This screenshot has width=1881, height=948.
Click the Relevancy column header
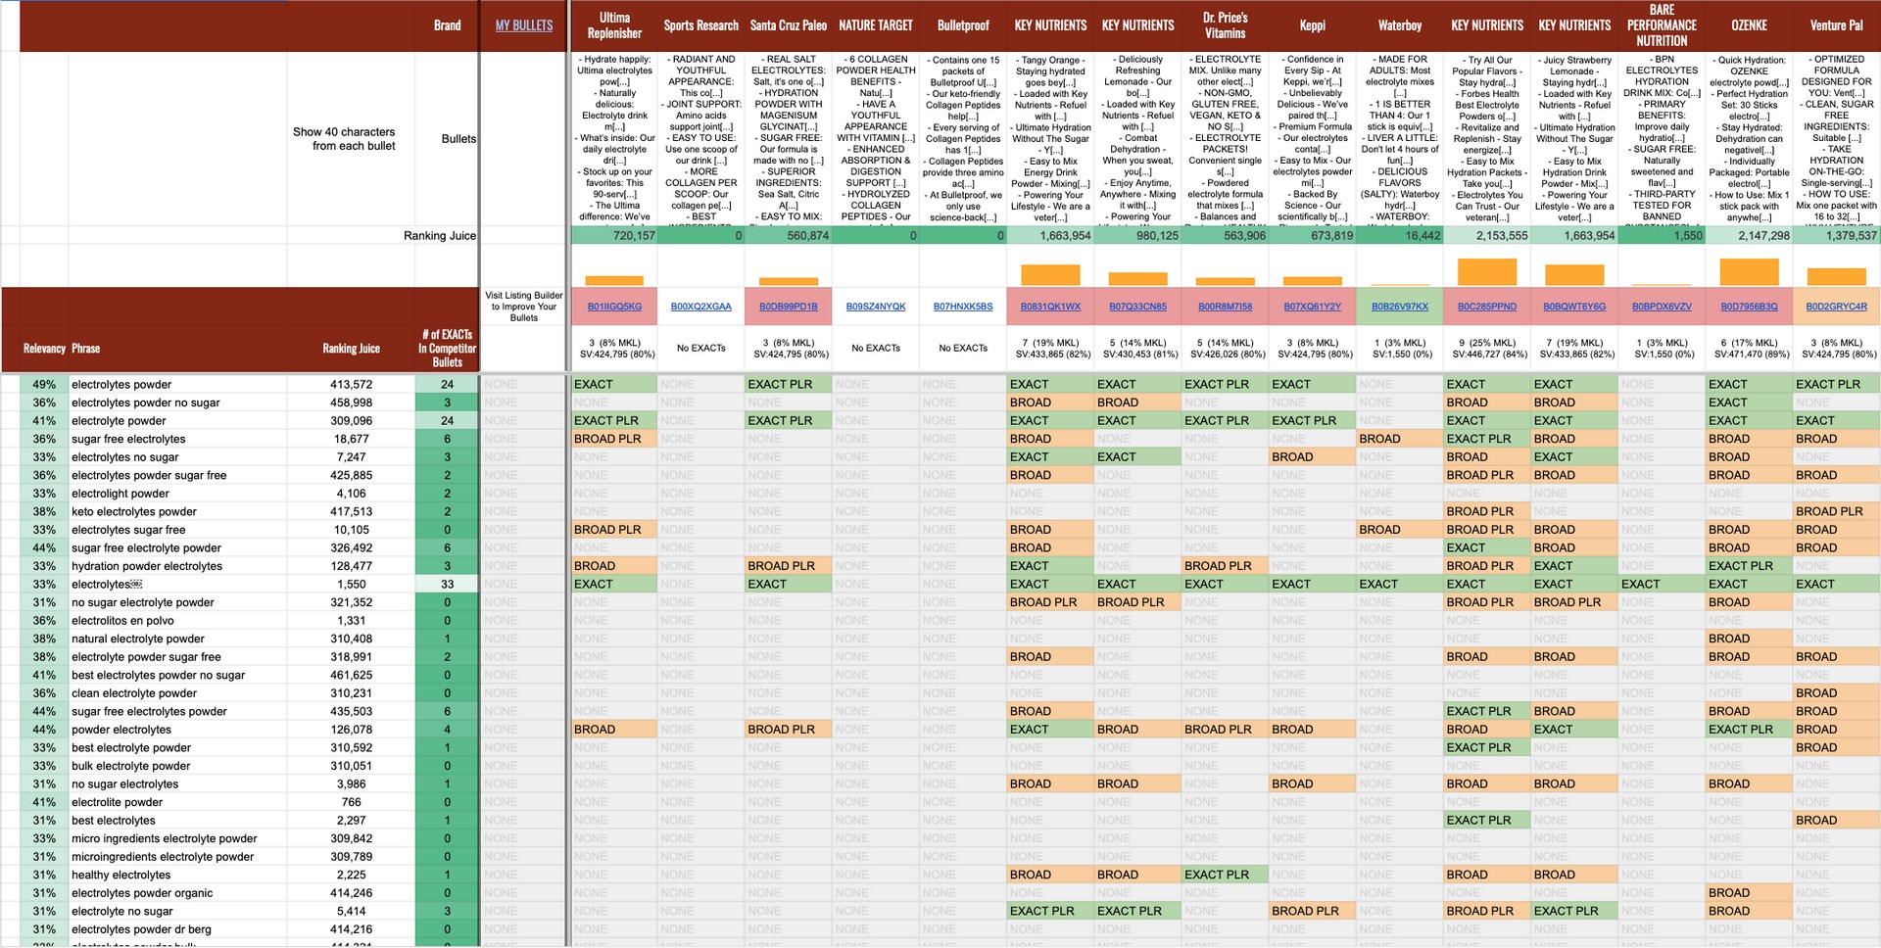click(x=44, y=349)
